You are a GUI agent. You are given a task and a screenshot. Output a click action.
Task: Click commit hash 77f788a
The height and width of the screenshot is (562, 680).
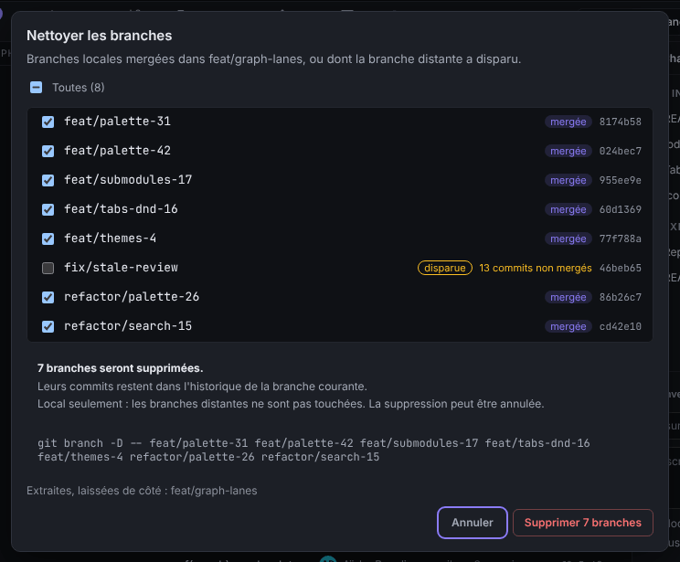tap(621, 239)
